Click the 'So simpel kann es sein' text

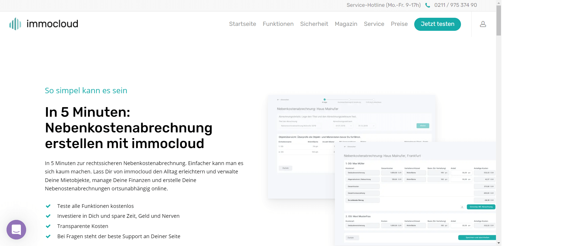tap(86, 91)
